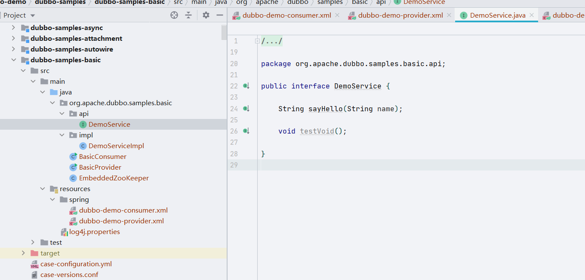Click the resources folder icon
The width and height of the screenshot is (585, 280).
(x=54, y=189)
